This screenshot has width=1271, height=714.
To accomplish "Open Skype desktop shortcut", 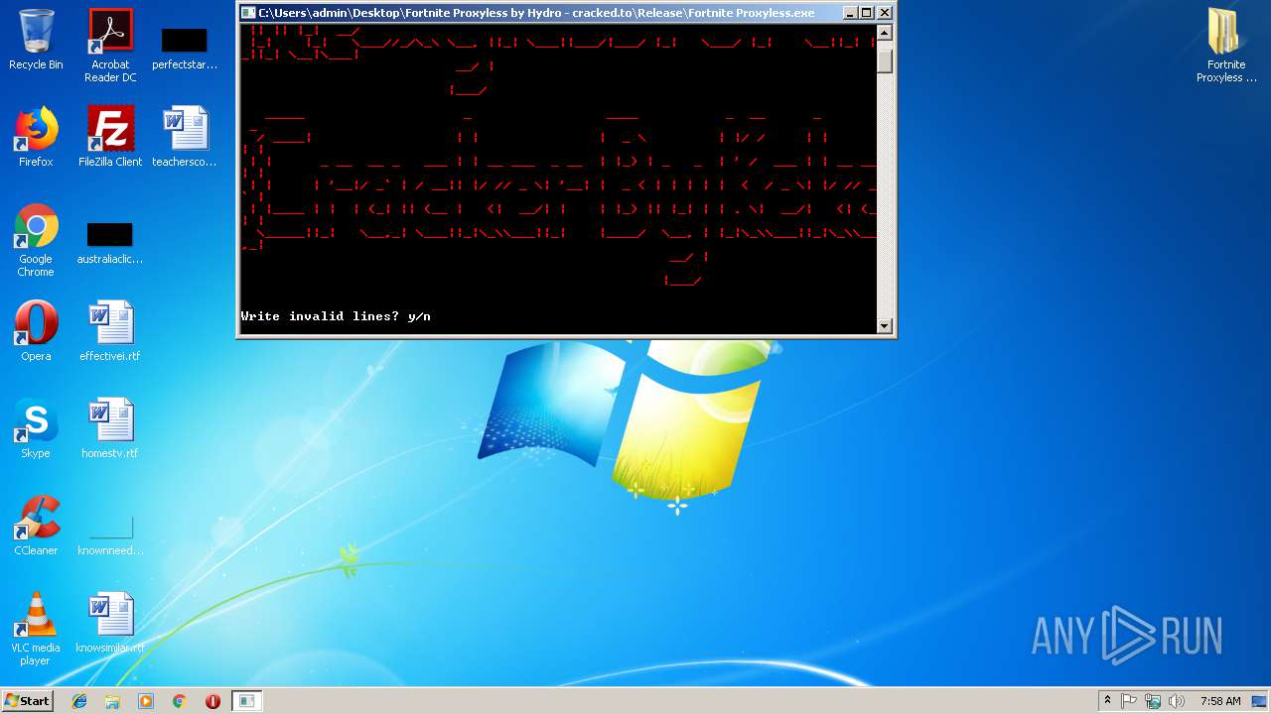I will pyautogui.click(x=36, y=428).
